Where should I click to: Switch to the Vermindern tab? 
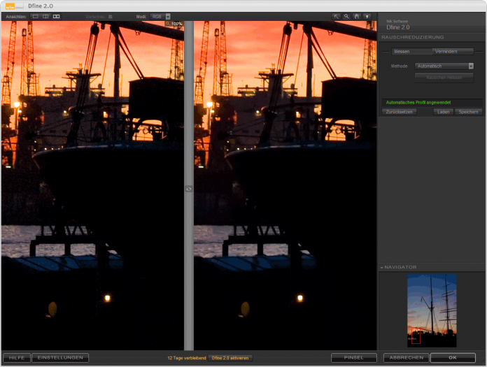[446, 51]
